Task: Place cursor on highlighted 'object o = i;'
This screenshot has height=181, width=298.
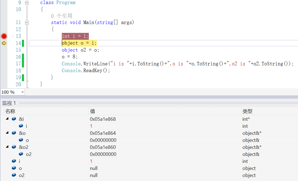Action: click(x=79, y=43)
